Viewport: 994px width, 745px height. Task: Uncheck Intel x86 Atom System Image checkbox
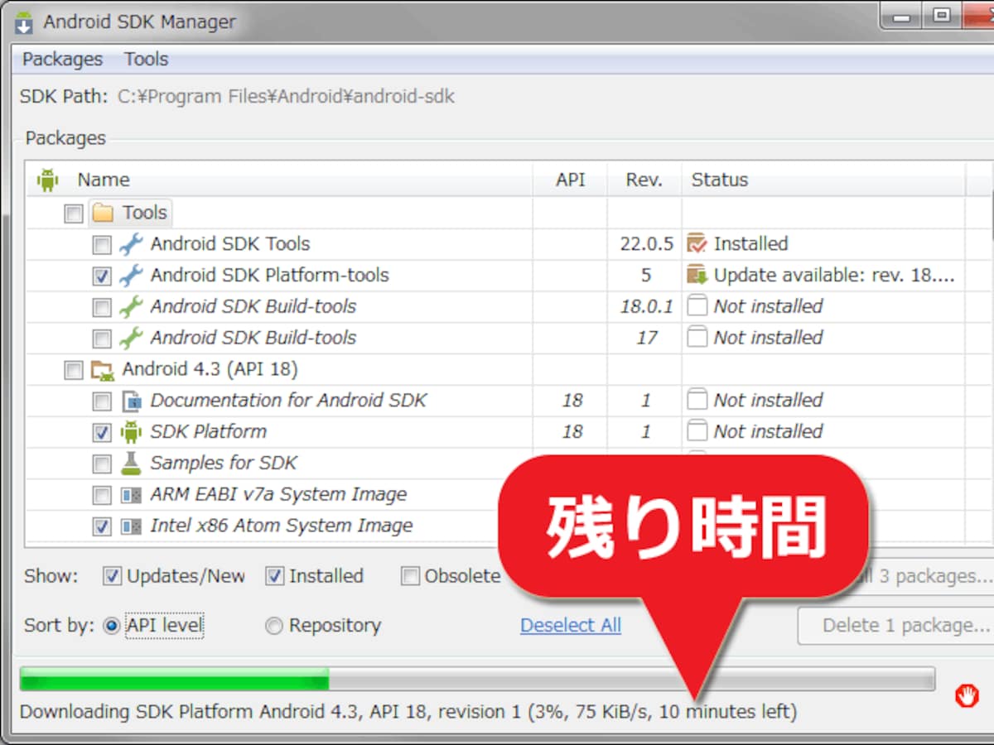[101, 526]
